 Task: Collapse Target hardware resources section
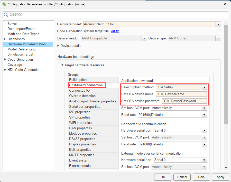62,65
